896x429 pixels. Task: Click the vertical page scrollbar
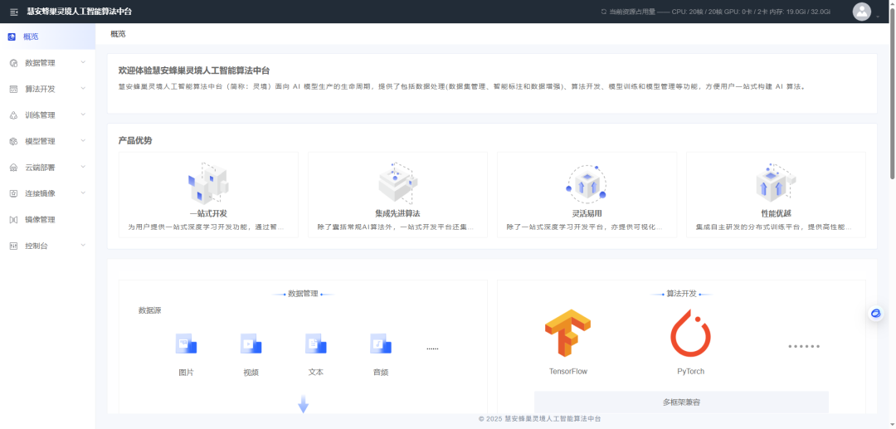(x=892, y=100)
